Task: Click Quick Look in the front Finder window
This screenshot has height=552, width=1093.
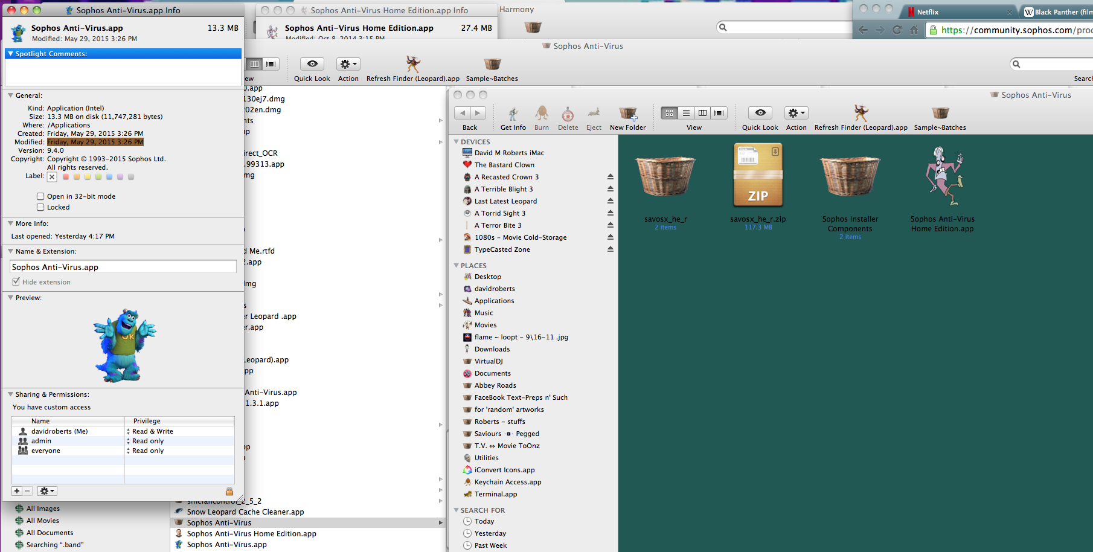Action: coord(760,113)
